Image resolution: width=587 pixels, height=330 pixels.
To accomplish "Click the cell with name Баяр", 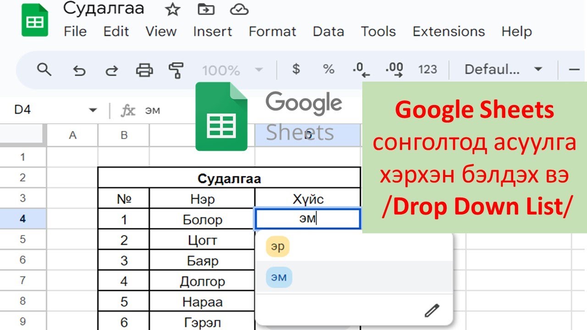I will [202, 260].
